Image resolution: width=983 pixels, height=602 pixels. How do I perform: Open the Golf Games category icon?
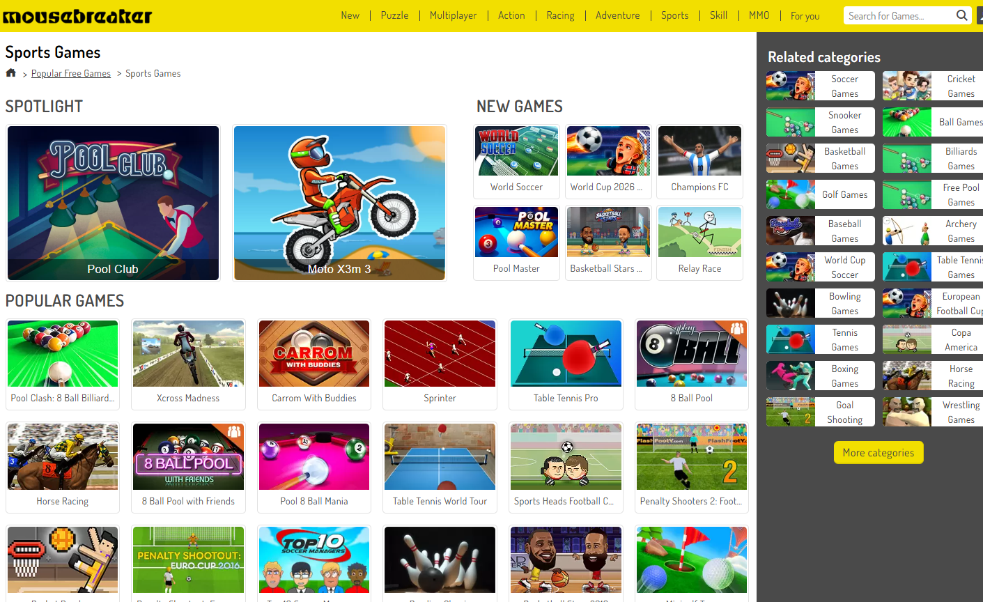point(791,195)
